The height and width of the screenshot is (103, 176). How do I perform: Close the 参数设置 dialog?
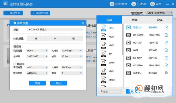coord(83,23)
